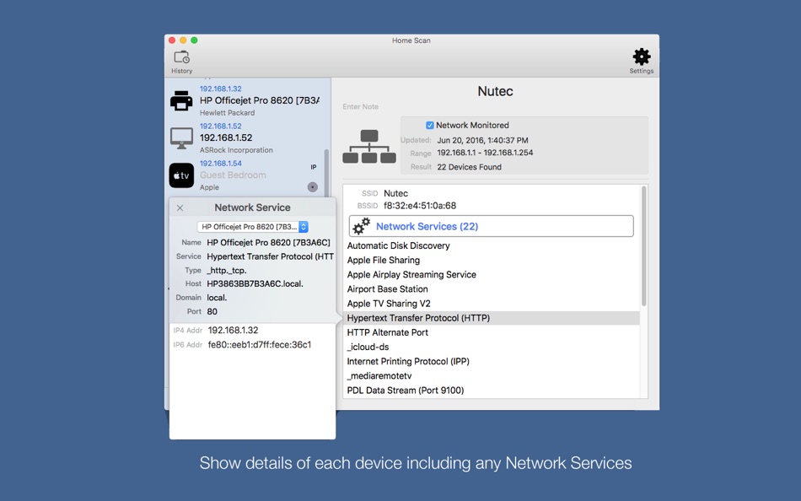The height and width of the screenshot is (501, 801).
Task: Click host HP3863BB7B3A6C.local. value
Action: pyautogui.click(x=255, y=283)
